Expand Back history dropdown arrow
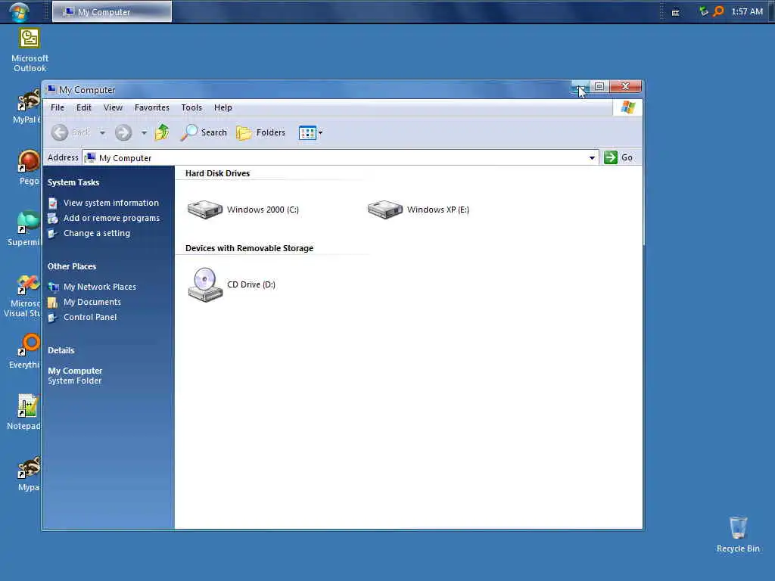This screenshot has height=581, width=775. 102,132
